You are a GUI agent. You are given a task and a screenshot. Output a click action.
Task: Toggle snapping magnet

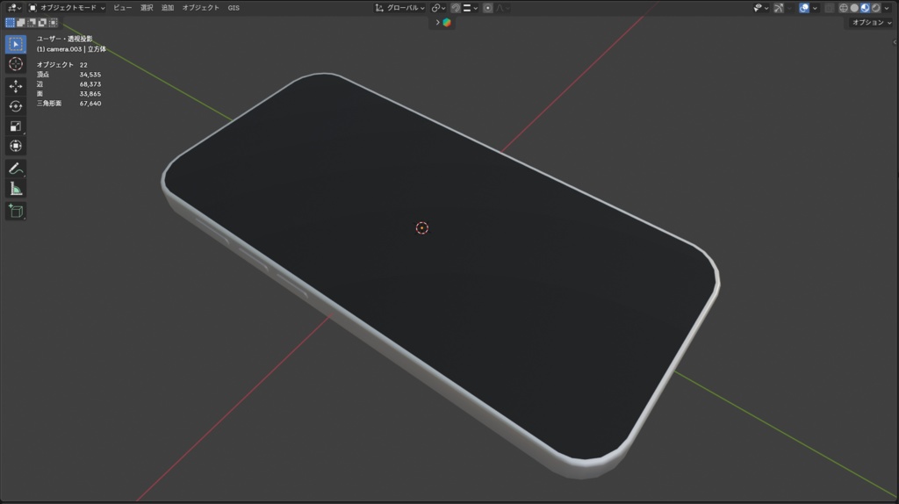pos(456,7)
